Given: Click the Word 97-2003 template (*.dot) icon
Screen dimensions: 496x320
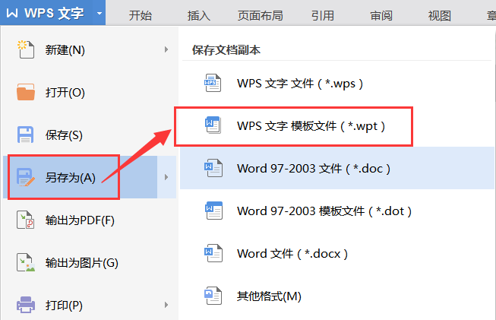Looking at the screenshot, I should (214, 211).
